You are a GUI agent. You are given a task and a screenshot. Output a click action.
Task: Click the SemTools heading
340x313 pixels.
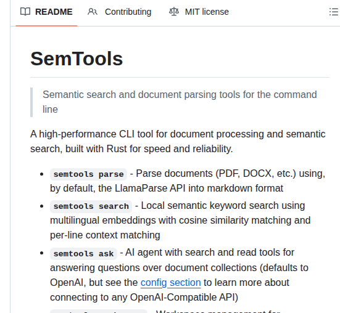click(x=77, y=59)
